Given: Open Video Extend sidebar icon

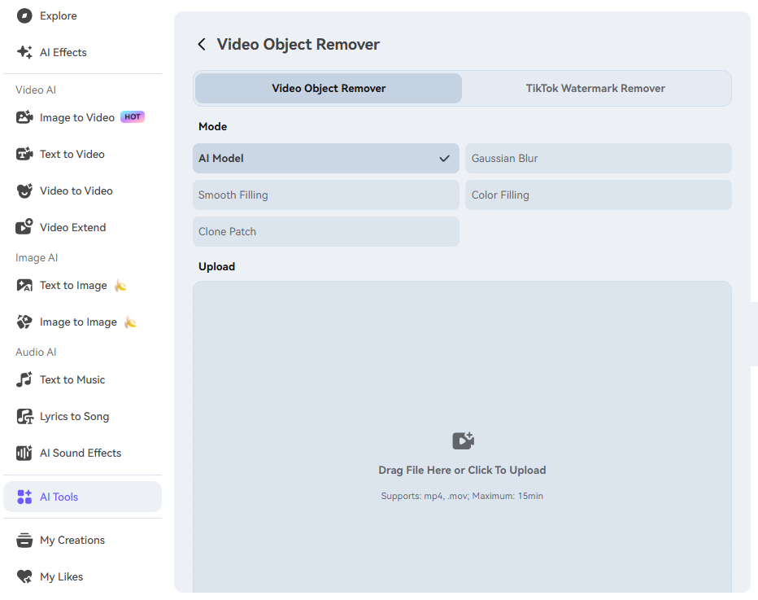Looking at the screenshot, I should (x=24, y=227).
